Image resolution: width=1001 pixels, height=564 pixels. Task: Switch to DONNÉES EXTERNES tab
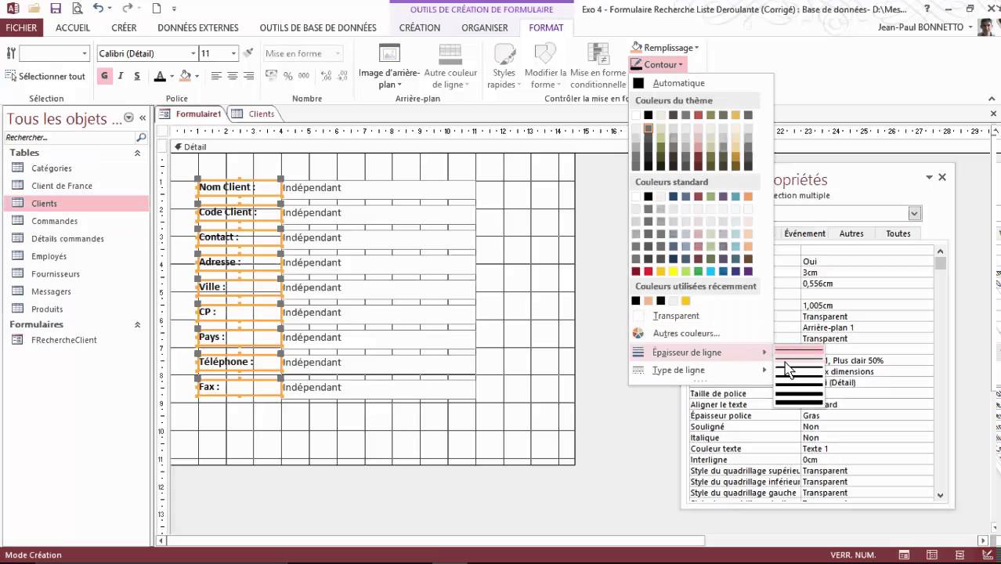click(x=198, y=27)
